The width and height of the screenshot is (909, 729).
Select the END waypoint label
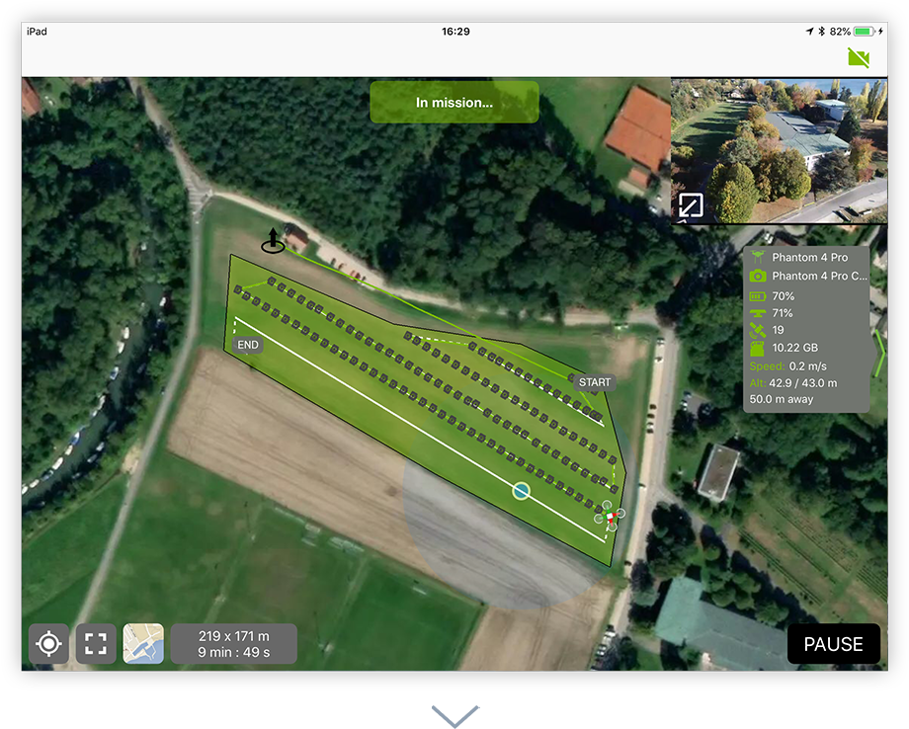point(248,345)
